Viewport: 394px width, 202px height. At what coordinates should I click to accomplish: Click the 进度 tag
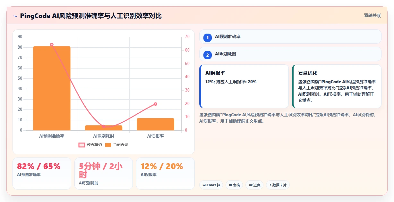[254, 185]
